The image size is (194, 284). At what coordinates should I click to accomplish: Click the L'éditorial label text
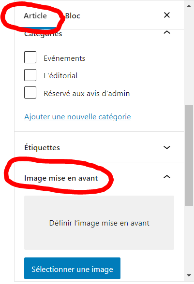point(60,76)
